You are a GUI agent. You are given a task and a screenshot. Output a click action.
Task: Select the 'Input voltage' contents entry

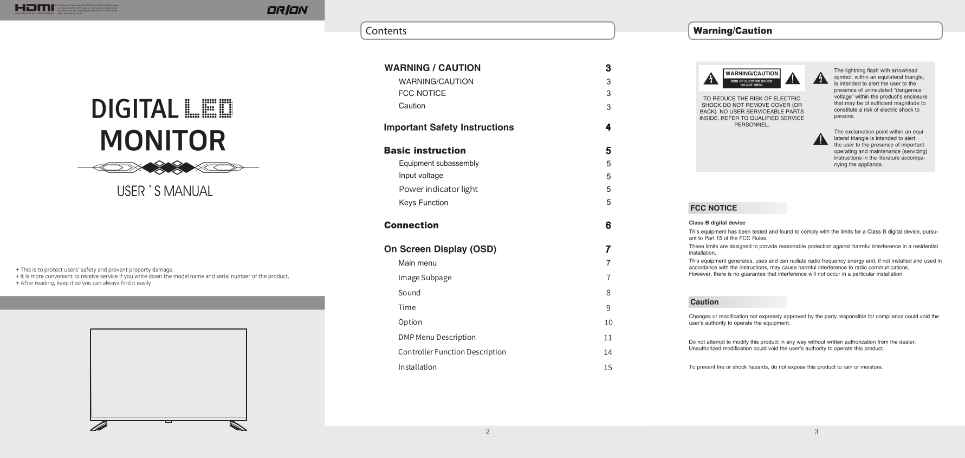coord(421,176)
